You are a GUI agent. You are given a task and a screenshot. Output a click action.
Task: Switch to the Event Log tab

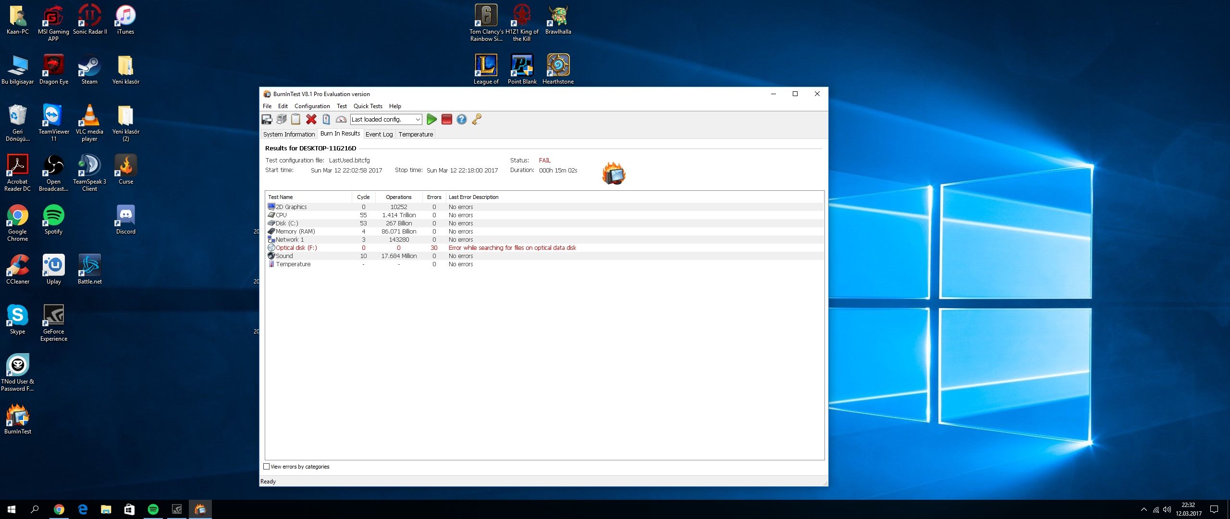pos(379,135)
